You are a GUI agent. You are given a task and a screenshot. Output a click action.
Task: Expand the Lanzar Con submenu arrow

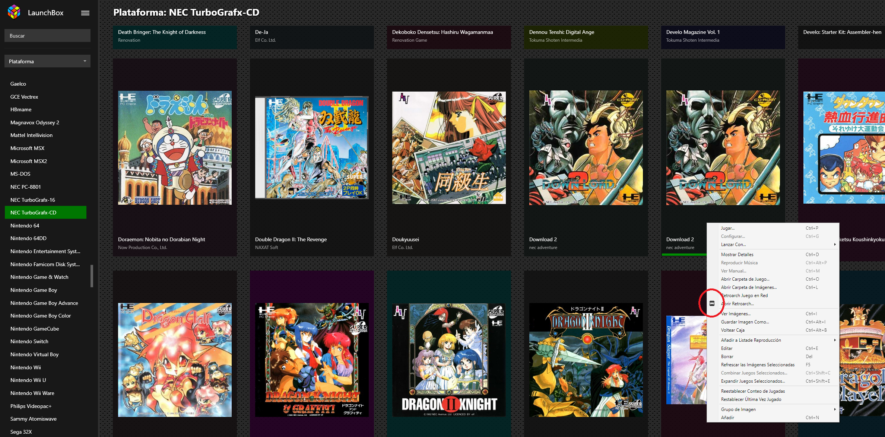(835, 245)
